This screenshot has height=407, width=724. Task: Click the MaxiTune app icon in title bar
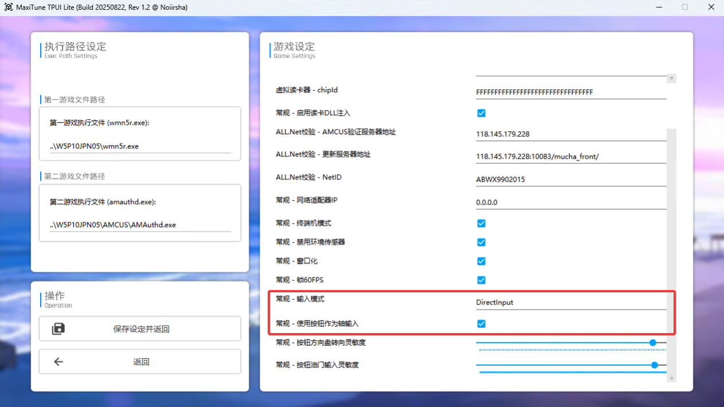pyautogui.click(x=9, y=7)
